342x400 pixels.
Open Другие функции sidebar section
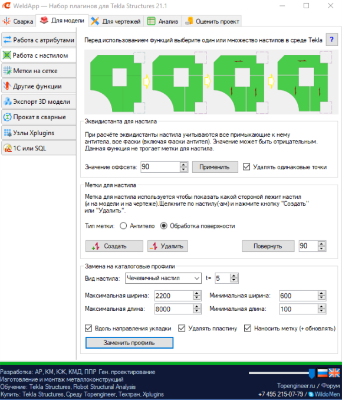[x=39, y=86]
